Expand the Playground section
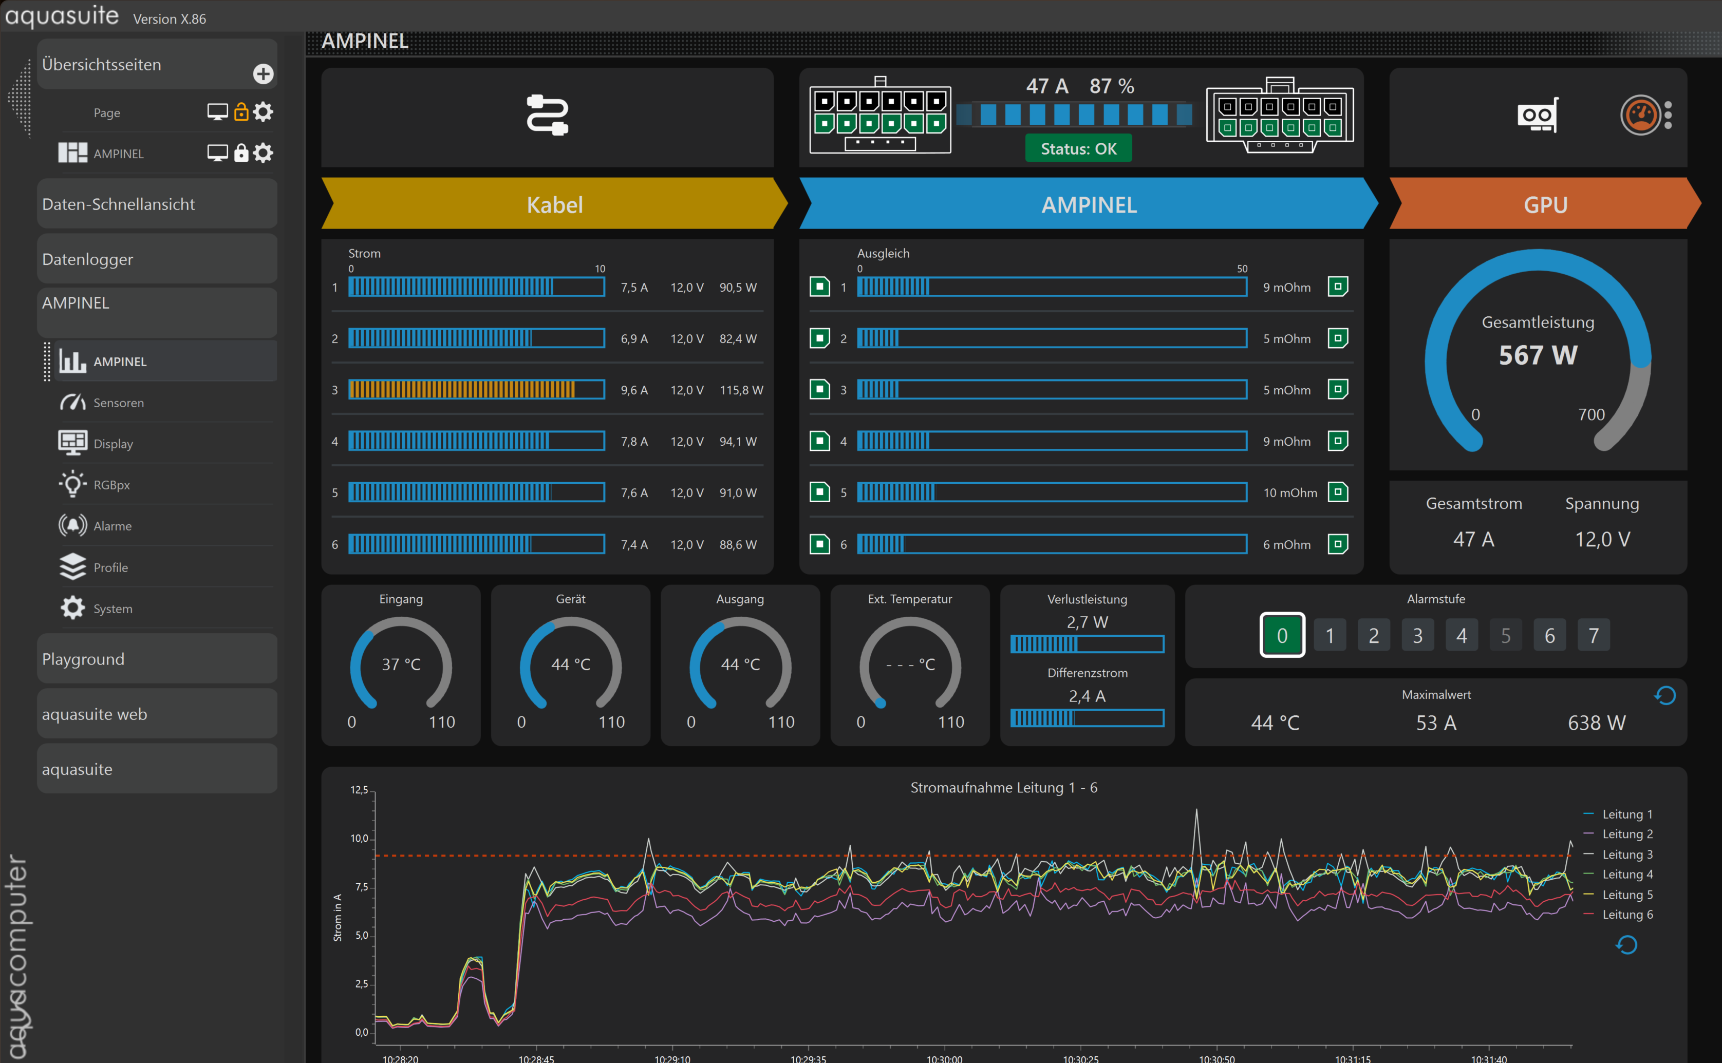The width and height of the screenshot is (1722, 1063). click(157, 659)
